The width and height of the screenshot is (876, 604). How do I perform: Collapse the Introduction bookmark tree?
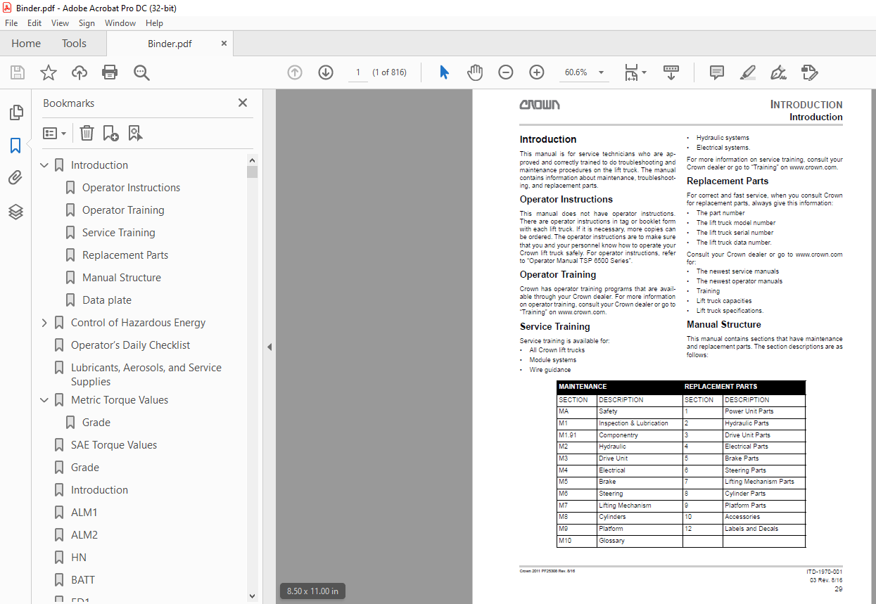coord(44,165)
